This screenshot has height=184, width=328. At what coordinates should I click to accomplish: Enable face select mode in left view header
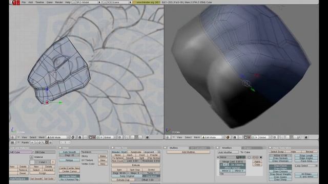pyautogui.click(x=140, y=137)
